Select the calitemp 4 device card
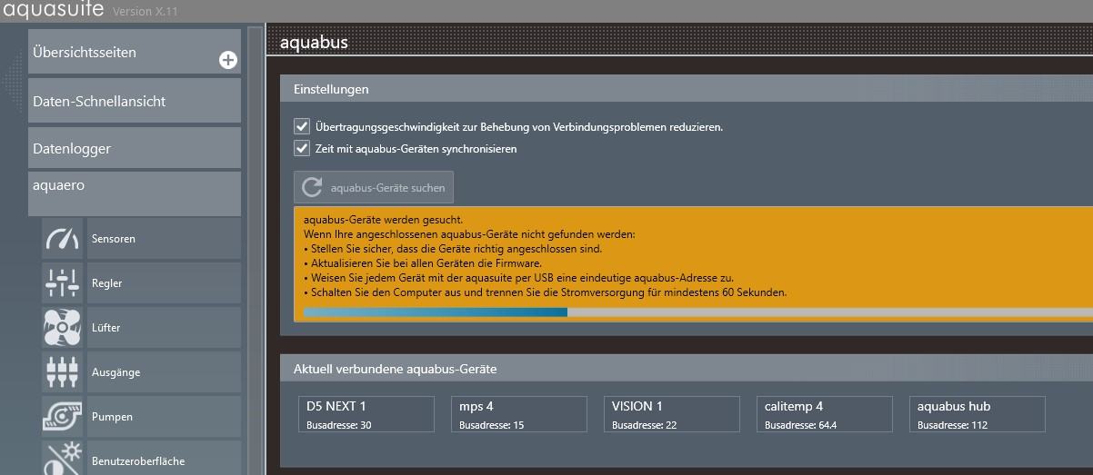The width and height of the screenshot is (1093, 475). pos(825,414)
